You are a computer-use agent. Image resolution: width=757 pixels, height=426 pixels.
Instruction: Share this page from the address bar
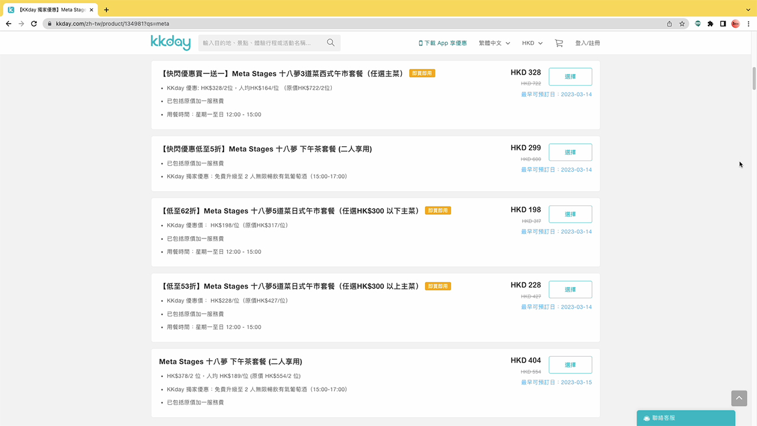tap(669, 24)
